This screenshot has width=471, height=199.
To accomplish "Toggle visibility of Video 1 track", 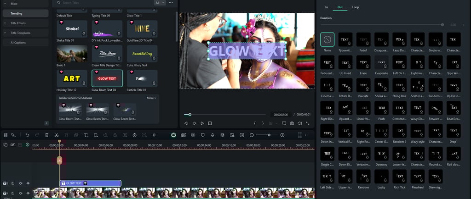I will (x=28, y=193).
